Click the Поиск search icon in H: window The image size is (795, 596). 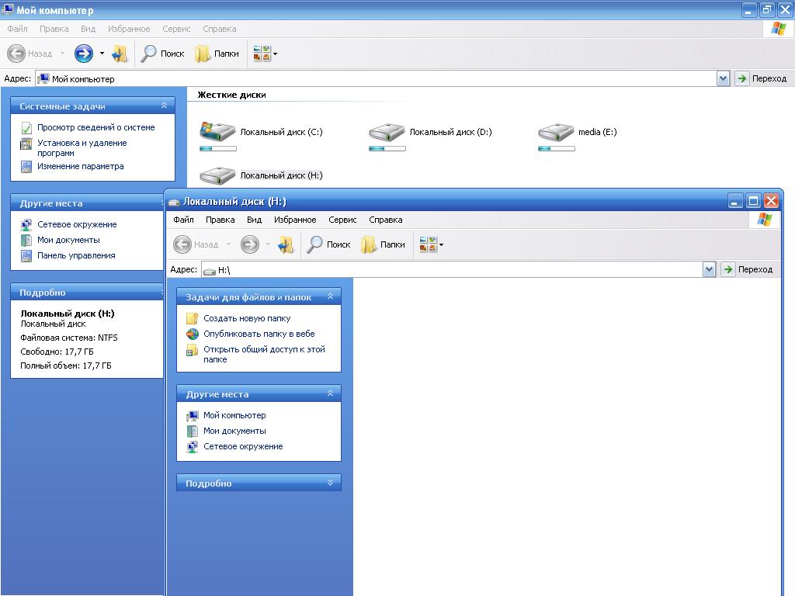click(316, 244)
